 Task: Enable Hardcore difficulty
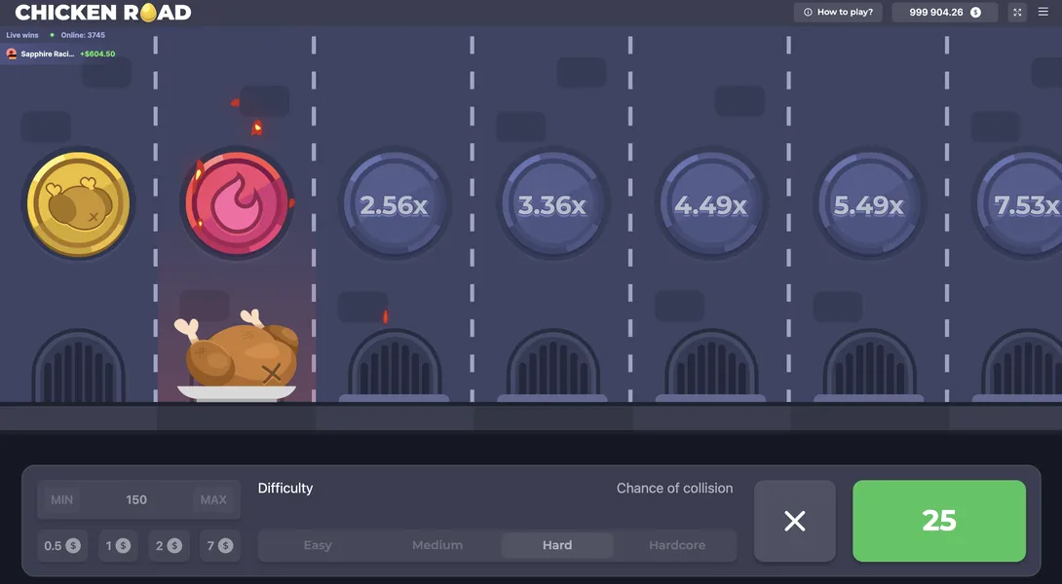pos(676,545)
